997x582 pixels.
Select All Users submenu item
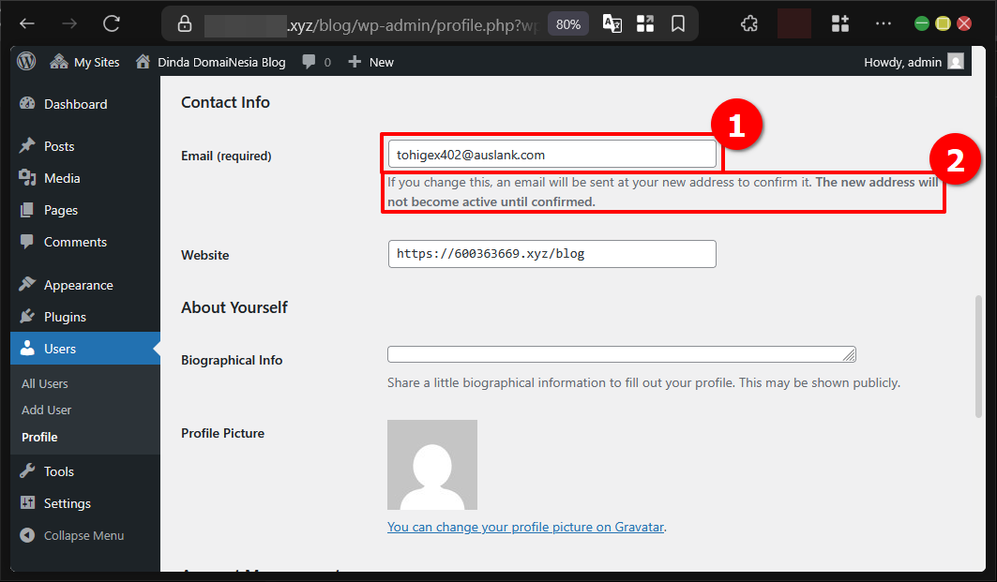45,383
